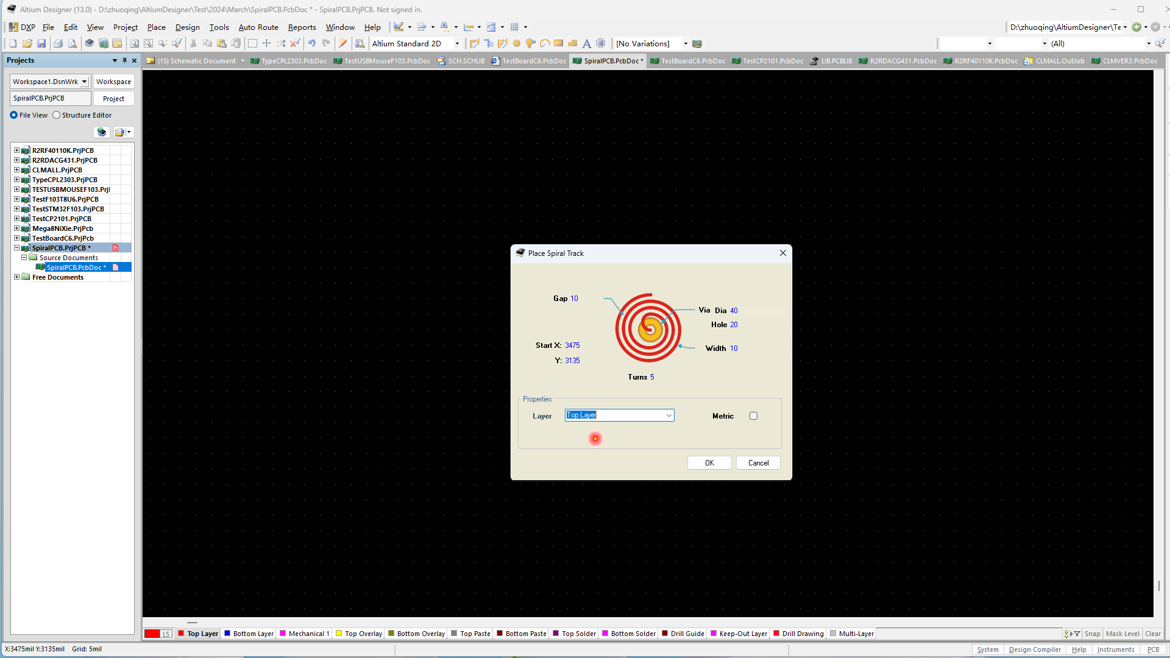Select the Place String text tool

[x=586, y=43]
